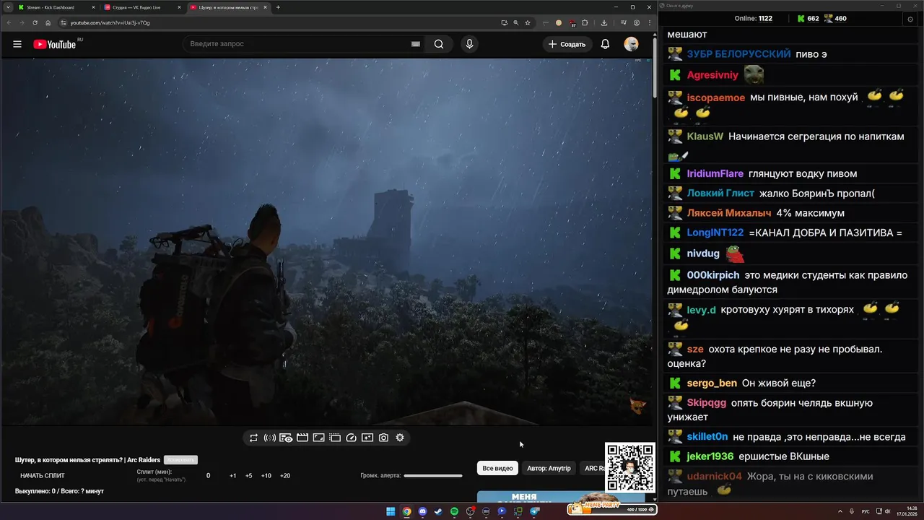Image resolution: width=924 pixels, height=520 pixels.
Task: Go to the YouTube home logo
Action: tap(55, 44)
